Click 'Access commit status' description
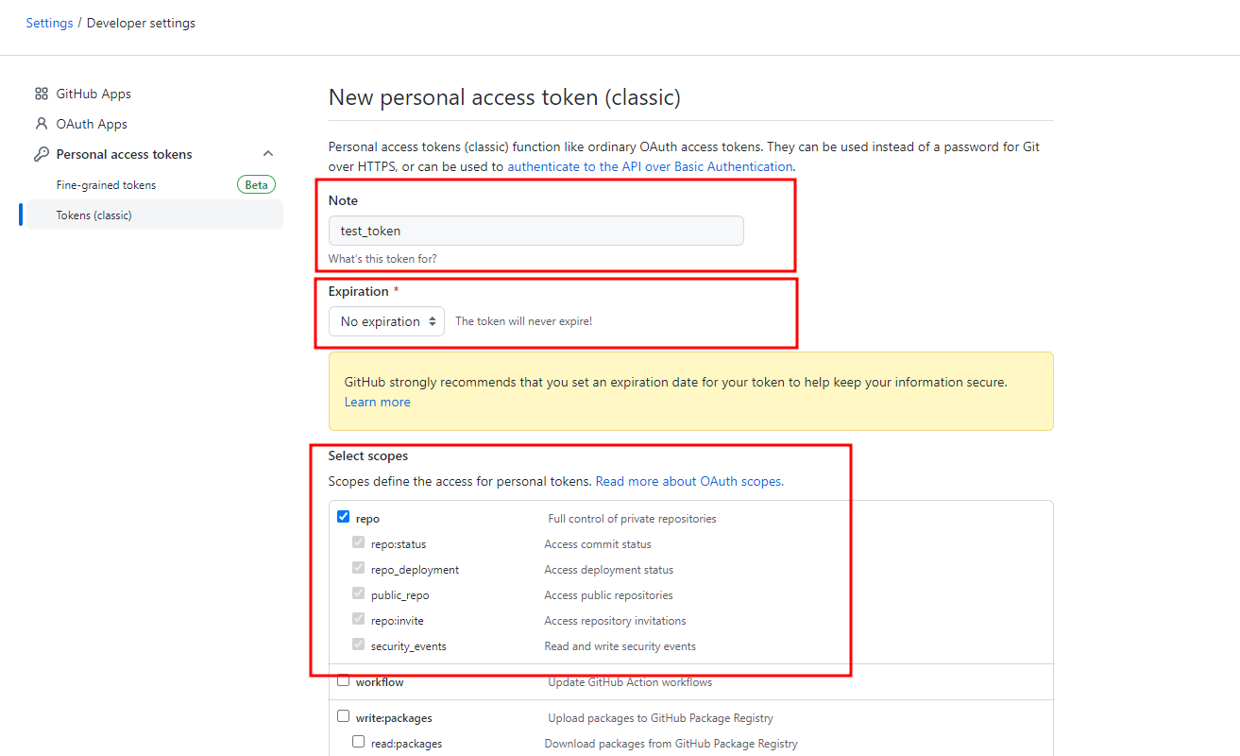 click(x=598, y=544)
